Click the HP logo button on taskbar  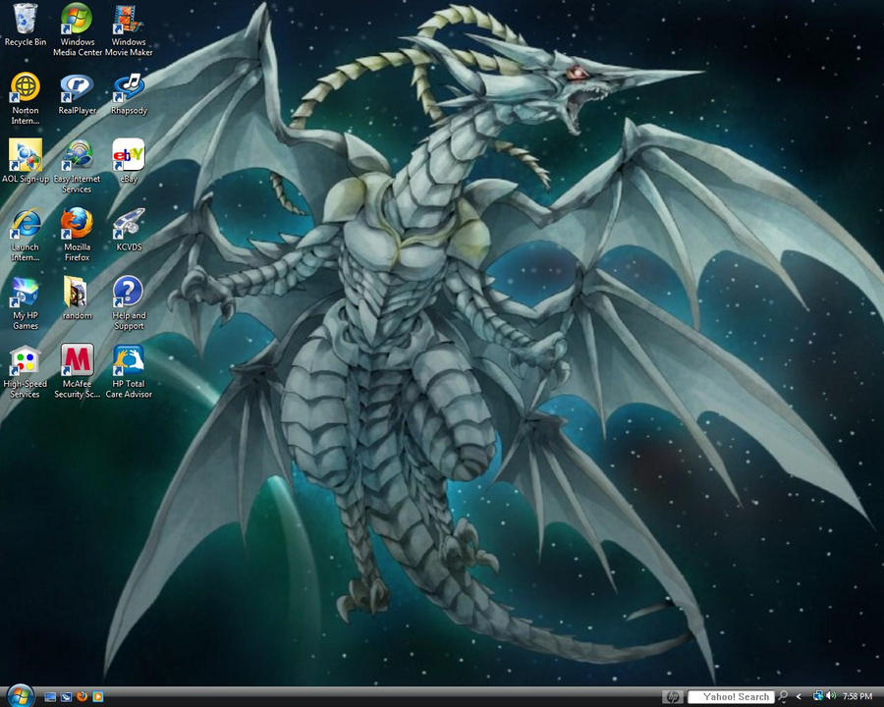pos(672,697)
